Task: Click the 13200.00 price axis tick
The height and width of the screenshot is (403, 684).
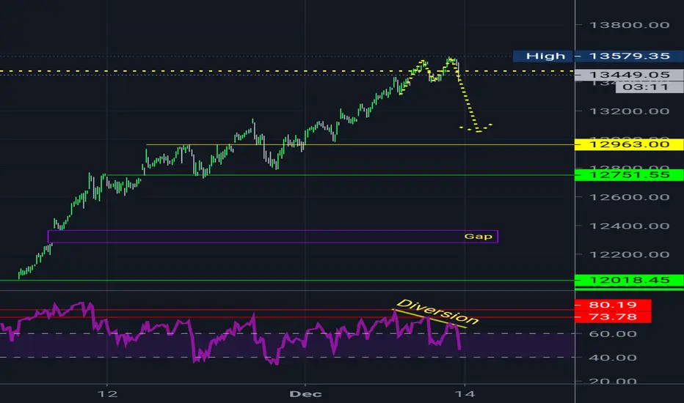Action: point(629,111)
